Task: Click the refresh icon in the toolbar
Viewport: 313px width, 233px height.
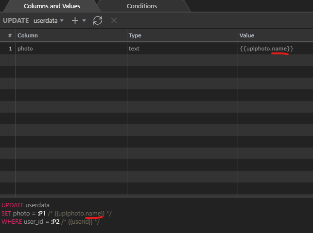Action: (98, 20)
